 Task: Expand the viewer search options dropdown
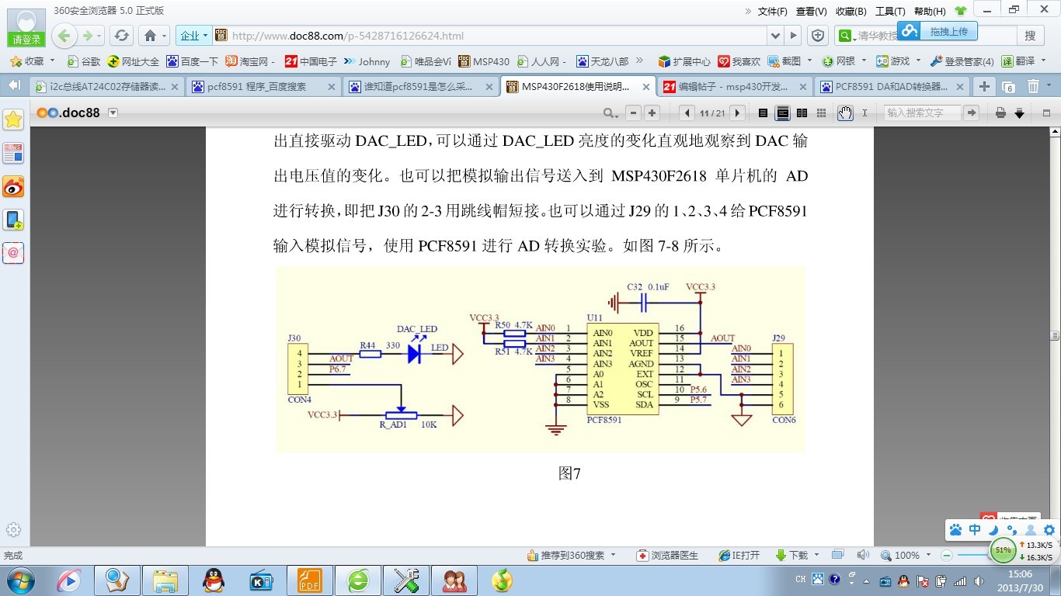[611, 113]
